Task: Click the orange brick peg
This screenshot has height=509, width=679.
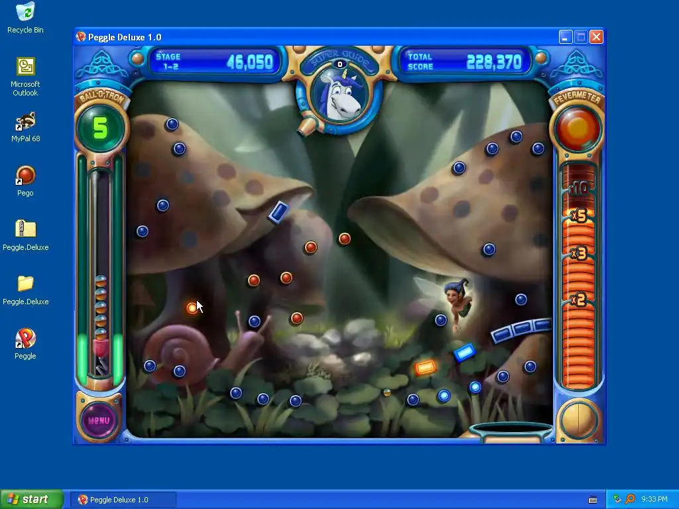Action: [425, 368]
